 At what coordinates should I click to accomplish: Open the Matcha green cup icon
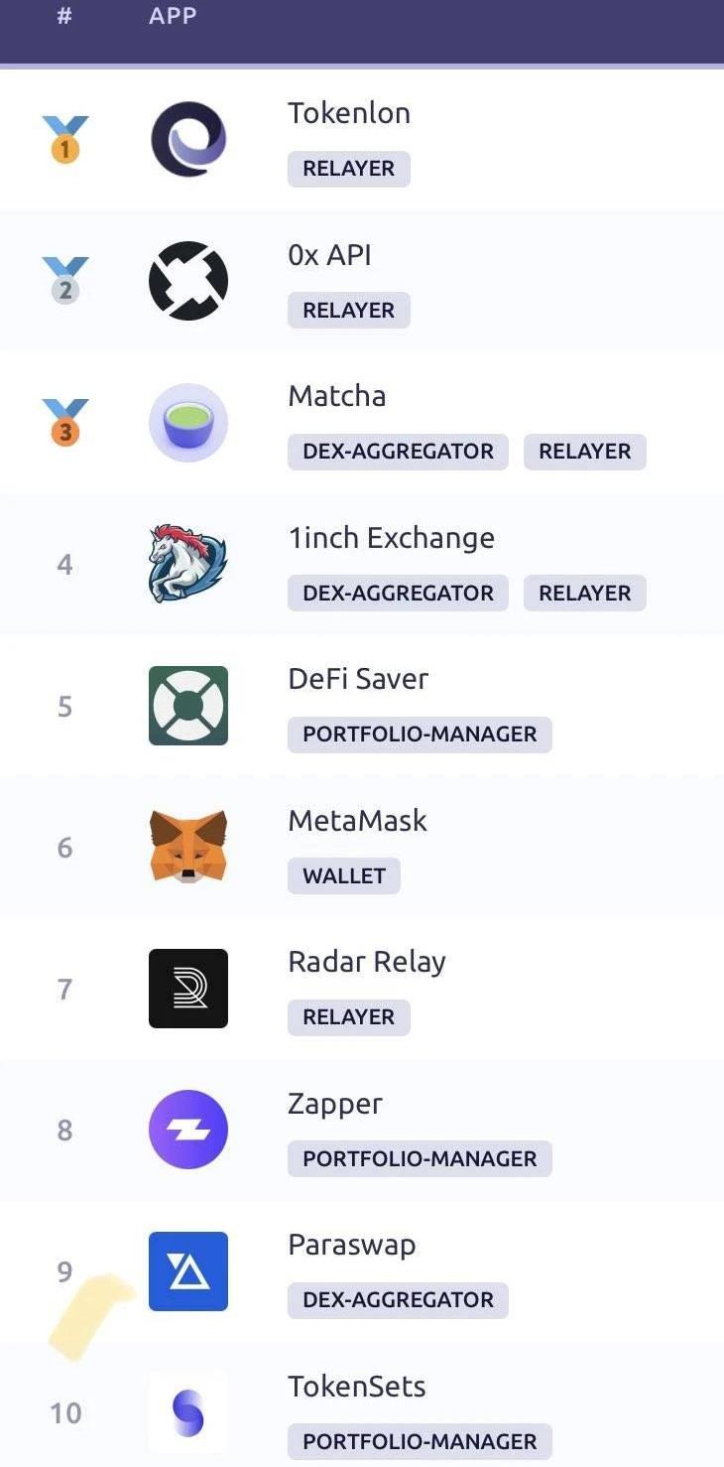[x=188, y=423]
